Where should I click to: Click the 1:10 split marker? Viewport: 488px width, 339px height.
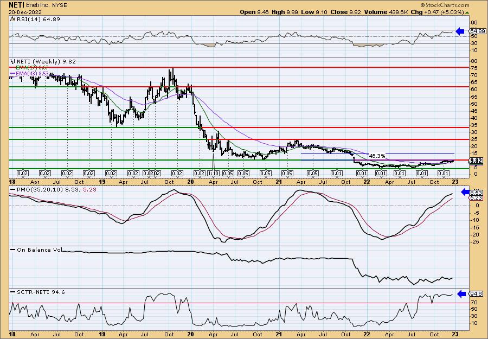(213, 173)
